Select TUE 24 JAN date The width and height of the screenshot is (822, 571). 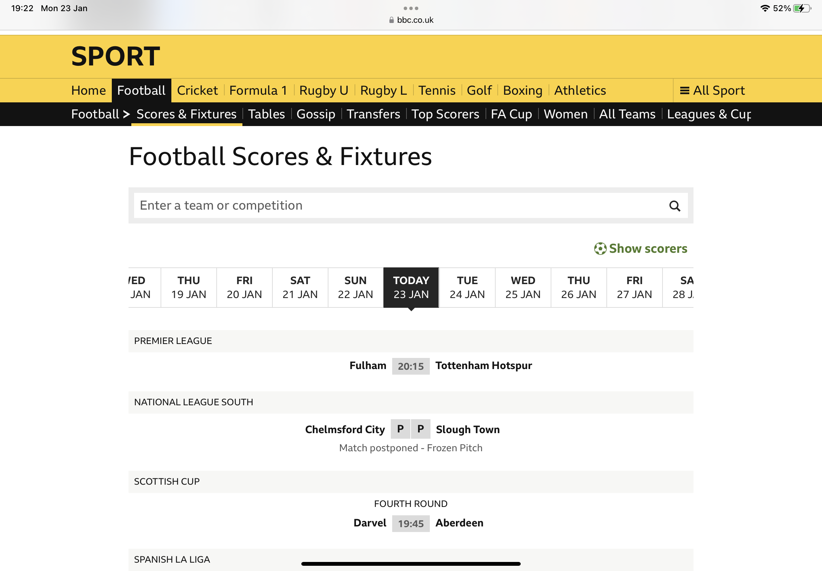(x=467, y=287)
